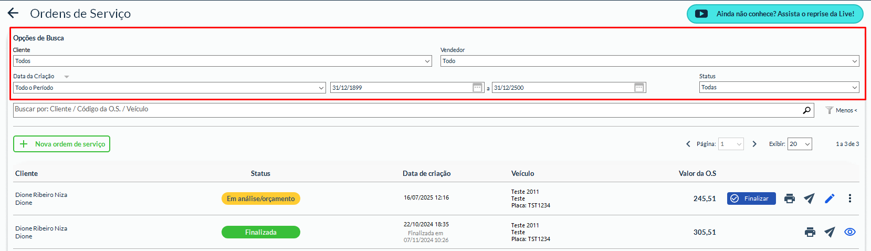Click the Buscar por Cliente search field
The height and width of the screenshot is (251, 871).
[x=404, y=110]
